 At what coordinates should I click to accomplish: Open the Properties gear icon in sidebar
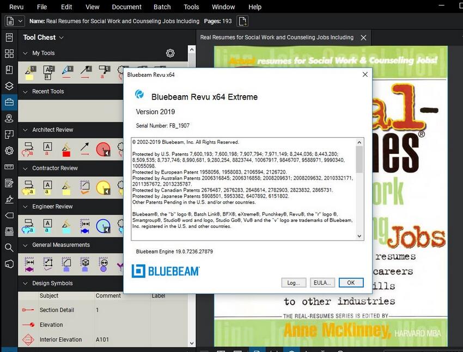pos(9,151)
